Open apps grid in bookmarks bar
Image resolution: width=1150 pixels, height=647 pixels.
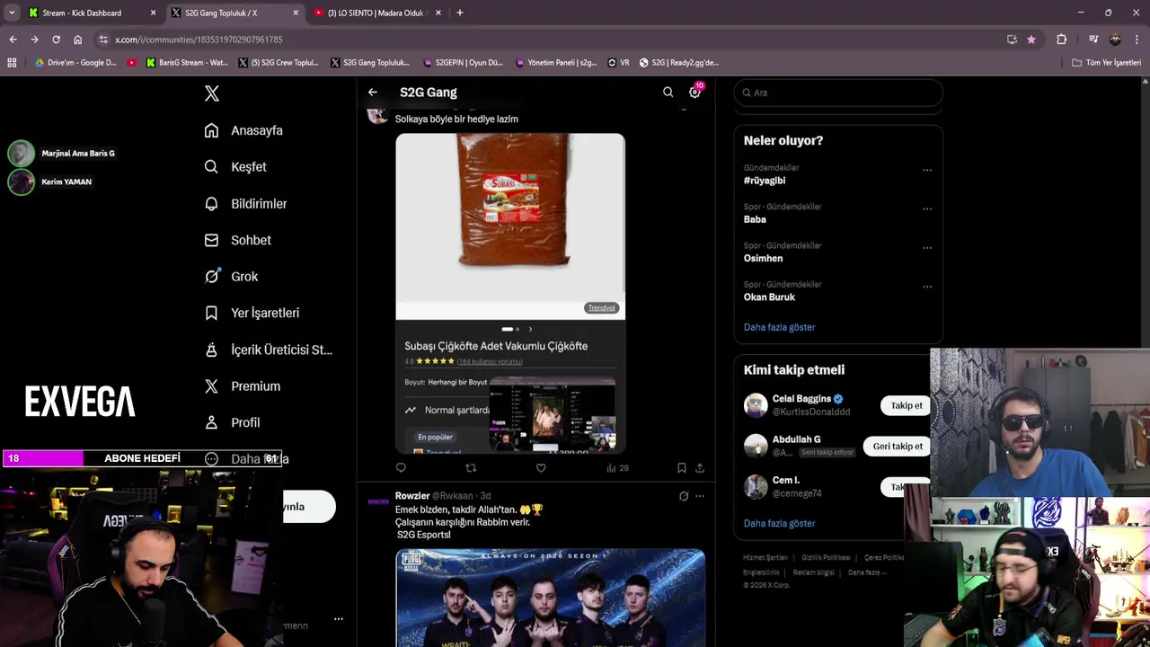point(12,63)
